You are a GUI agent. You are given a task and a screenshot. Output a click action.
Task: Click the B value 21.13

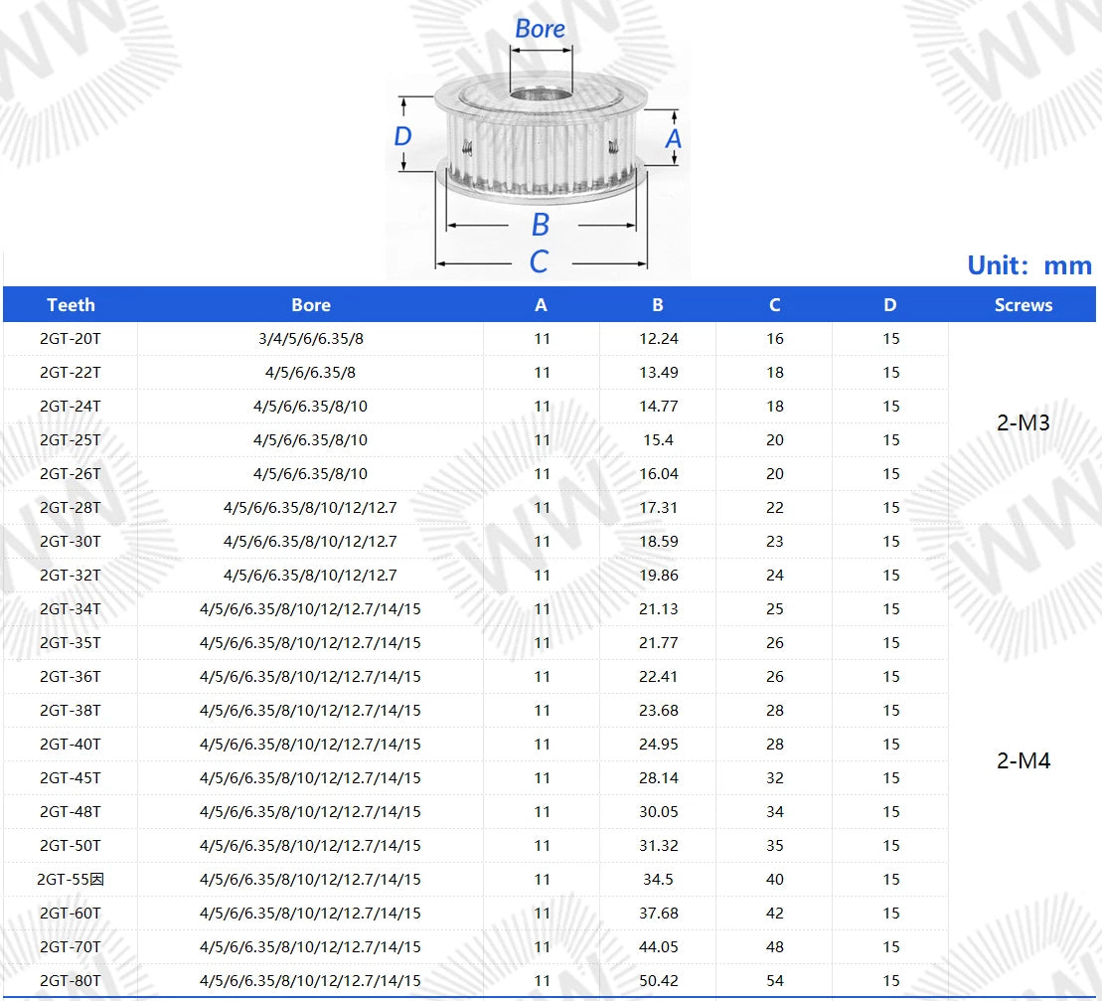(659, 608)
